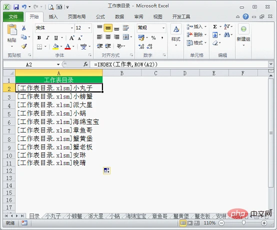This screenshot has width=277, height=230.
Task: Increase indent in alignment group
Action: [108, 46]
